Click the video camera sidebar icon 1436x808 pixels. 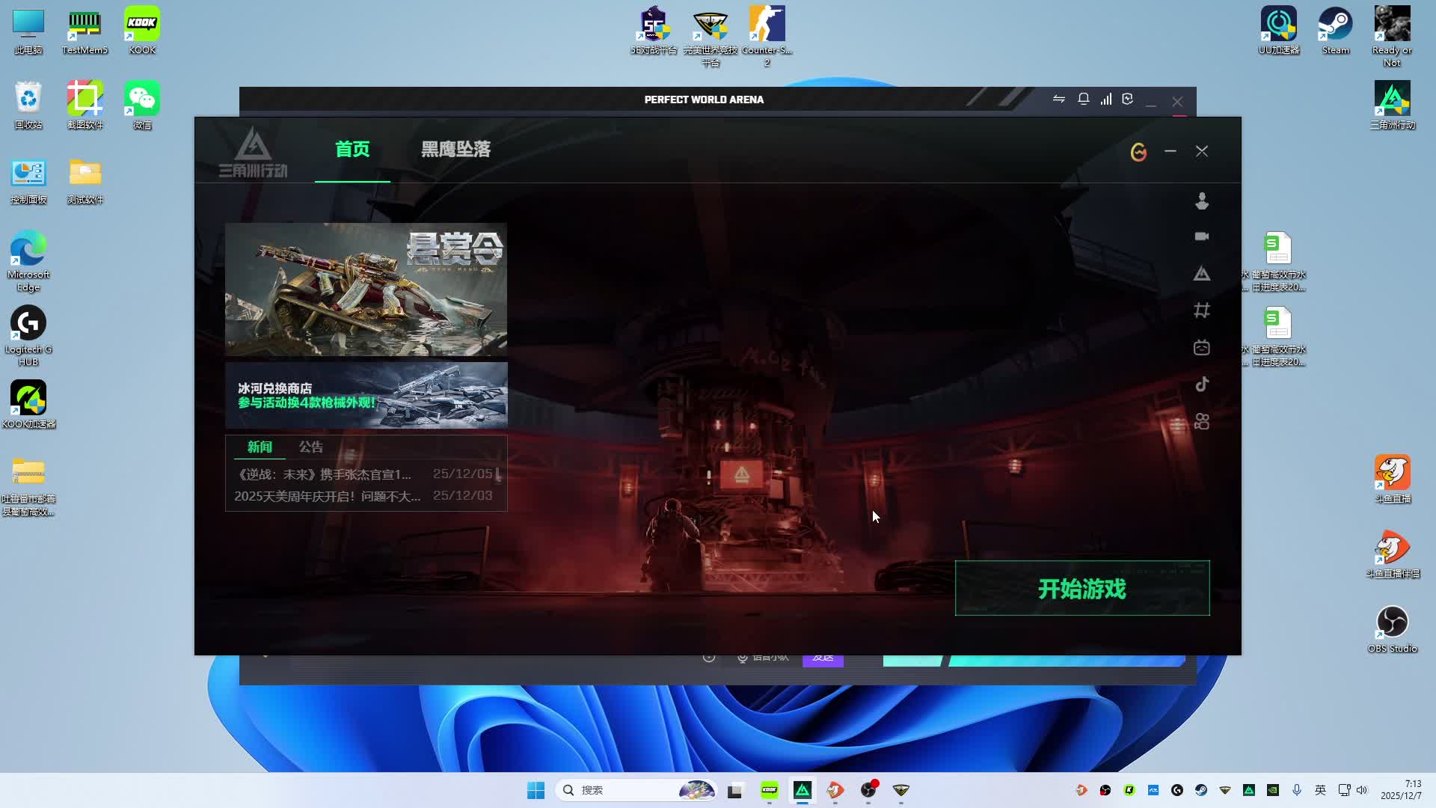click(1201, 236)
